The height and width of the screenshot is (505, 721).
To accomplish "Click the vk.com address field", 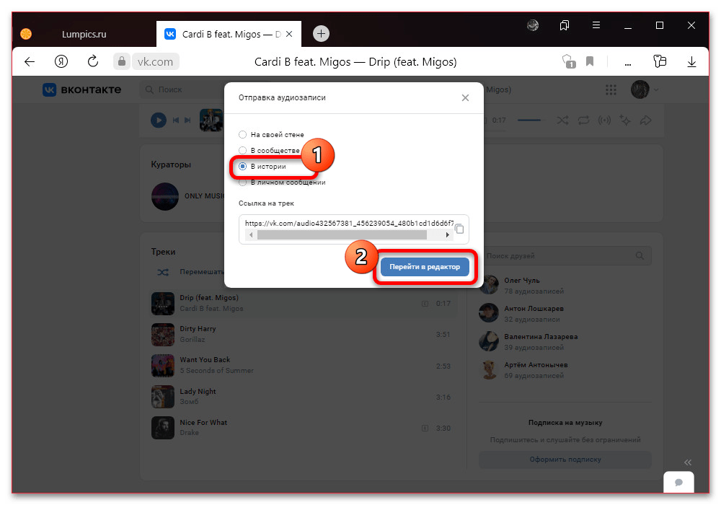I will 156,61.
